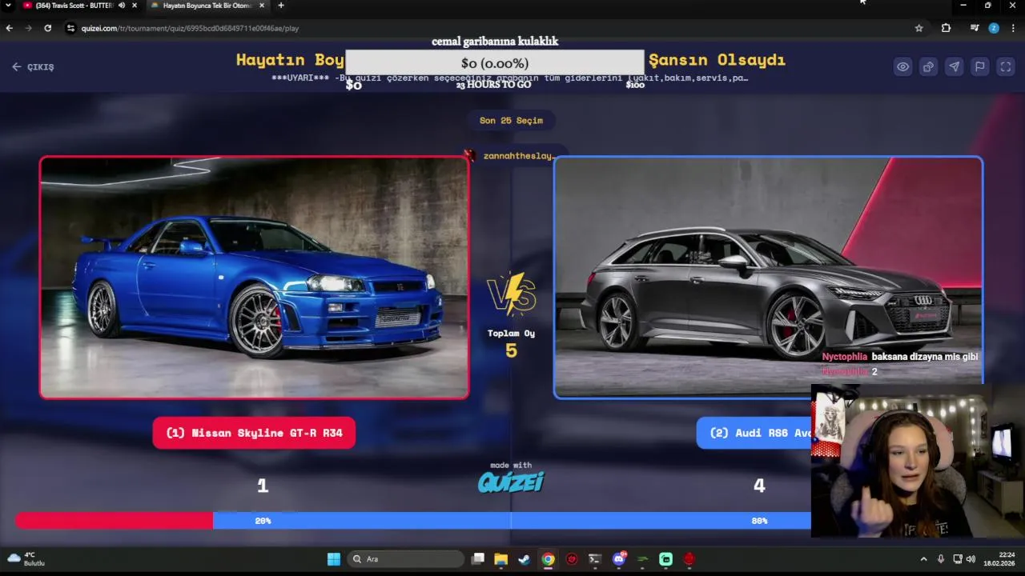Image resolution: width=1025 pixels, height=576 pixels.
Task: Click the taskbar Ara search box
Action: click(x=405, y=559)
